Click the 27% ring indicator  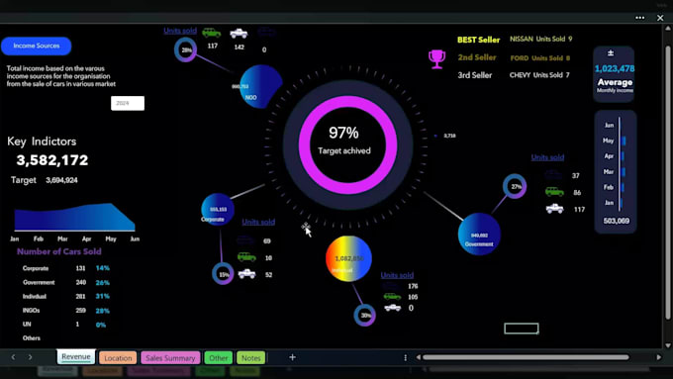515,186
